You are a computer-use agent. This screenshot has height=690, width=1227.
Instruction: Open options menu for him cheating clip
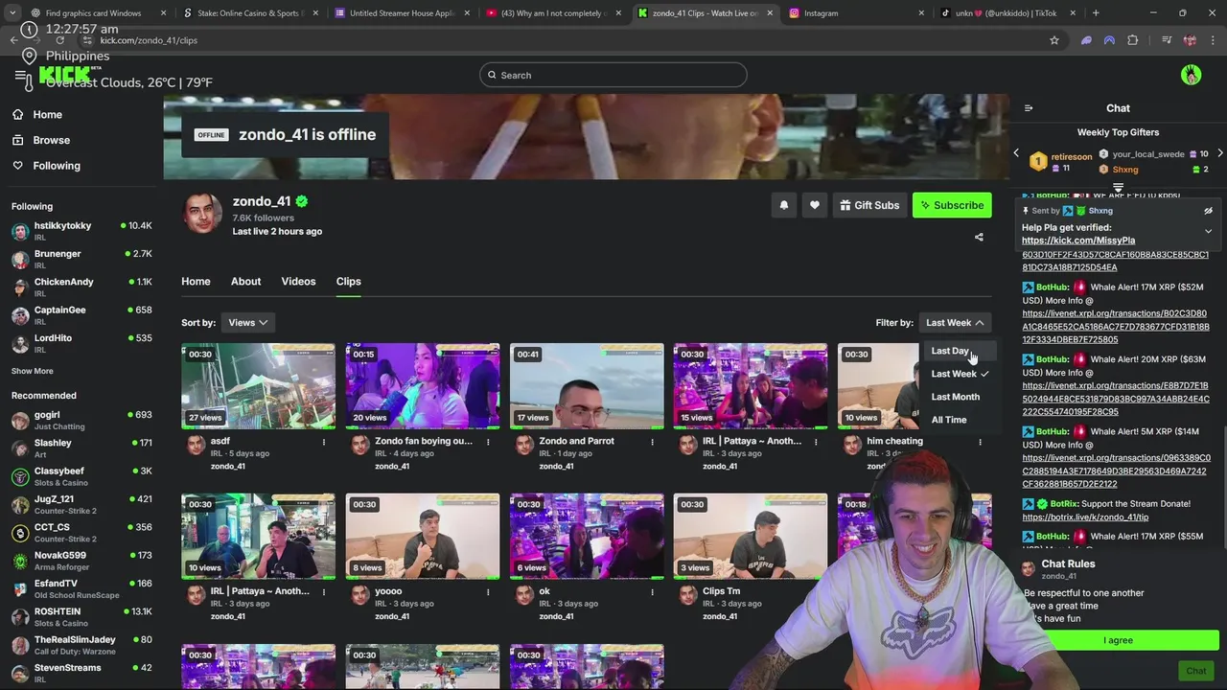[980, 442]
